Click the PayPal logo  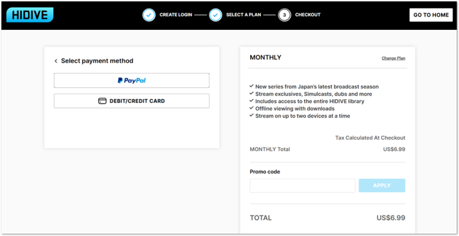pos(131,81)
